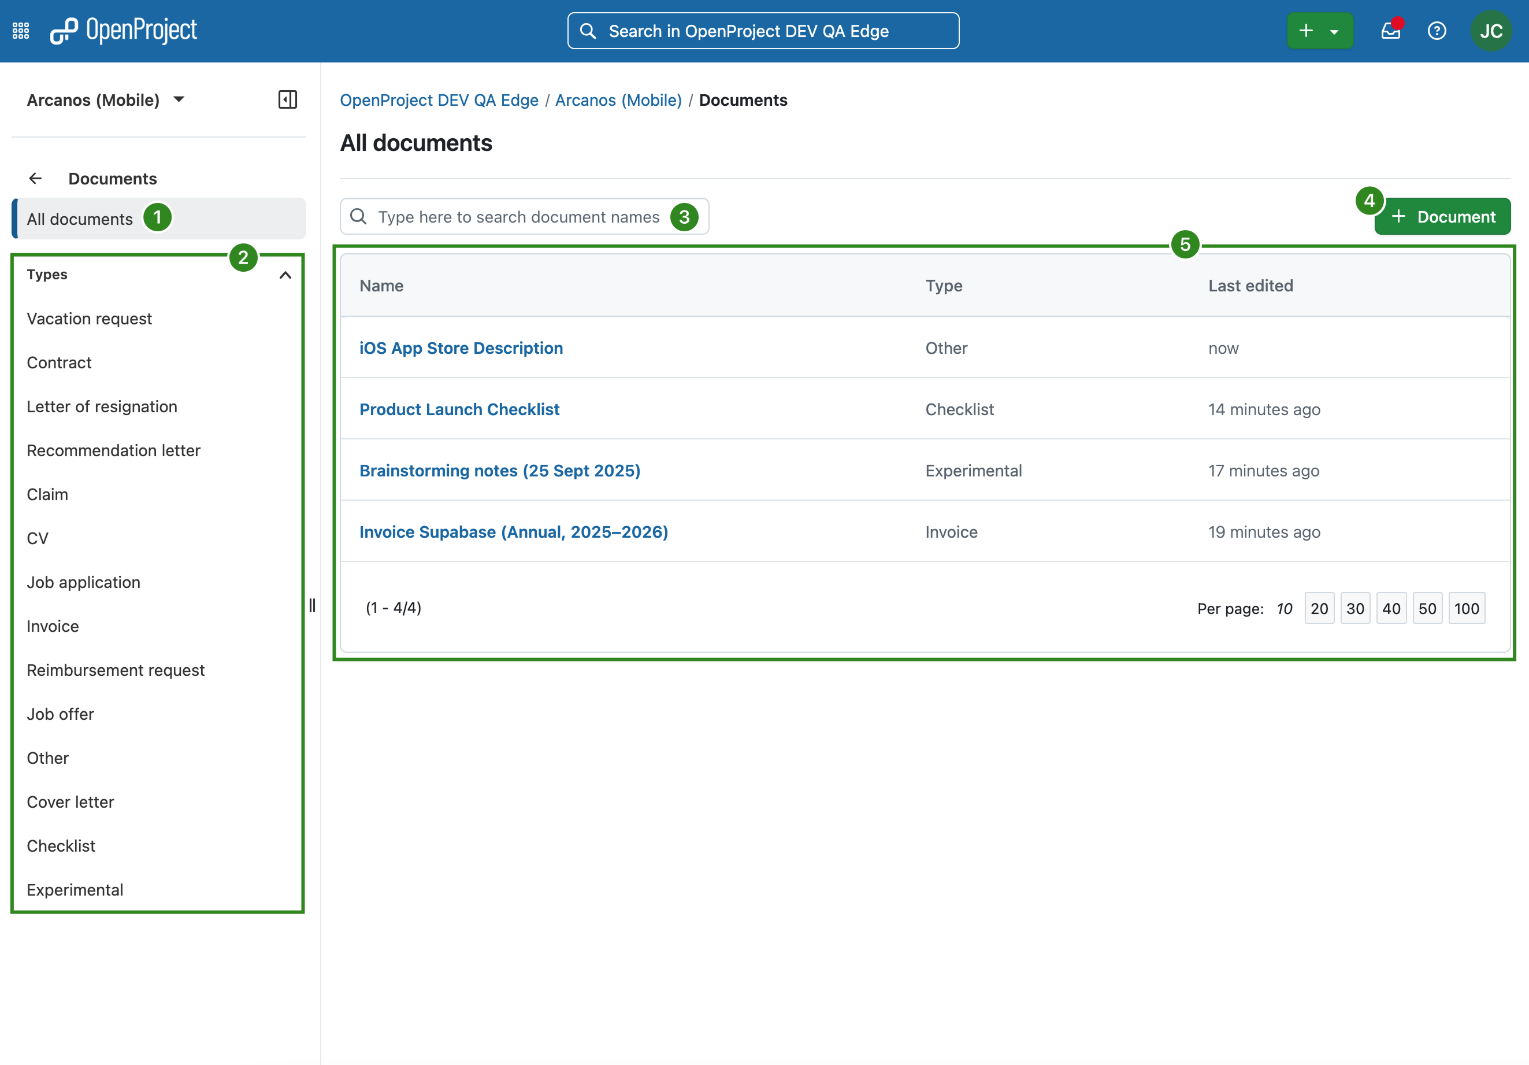Viewport: 1529px width, 1065px height.
Task: Open Product Launch Checklist document
Action: click(x=459, y=409)
